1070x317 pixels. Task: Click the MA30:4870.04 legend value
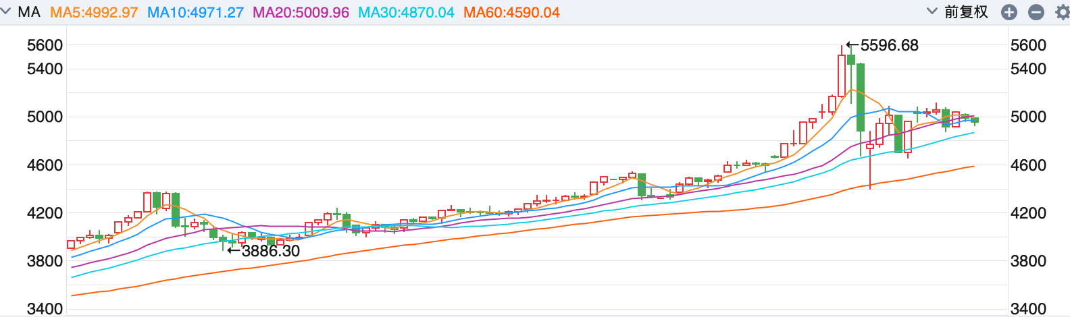[x=406, y=12]
